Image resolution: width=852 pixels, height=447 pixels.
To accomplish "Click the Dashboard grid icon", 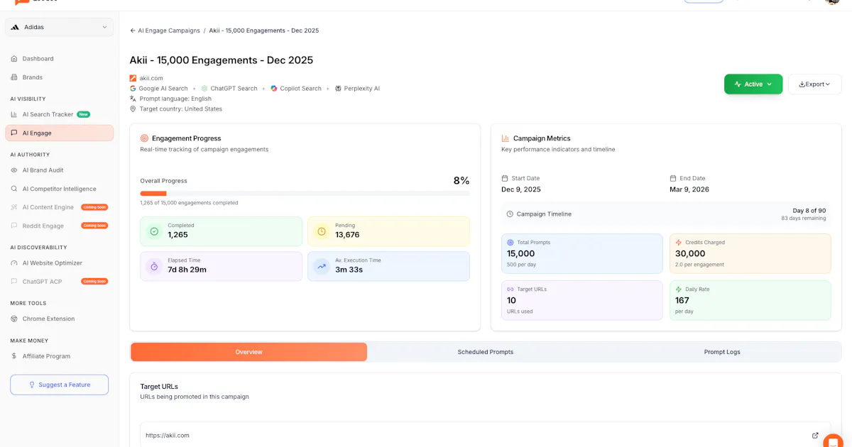I will coord(14,59).
